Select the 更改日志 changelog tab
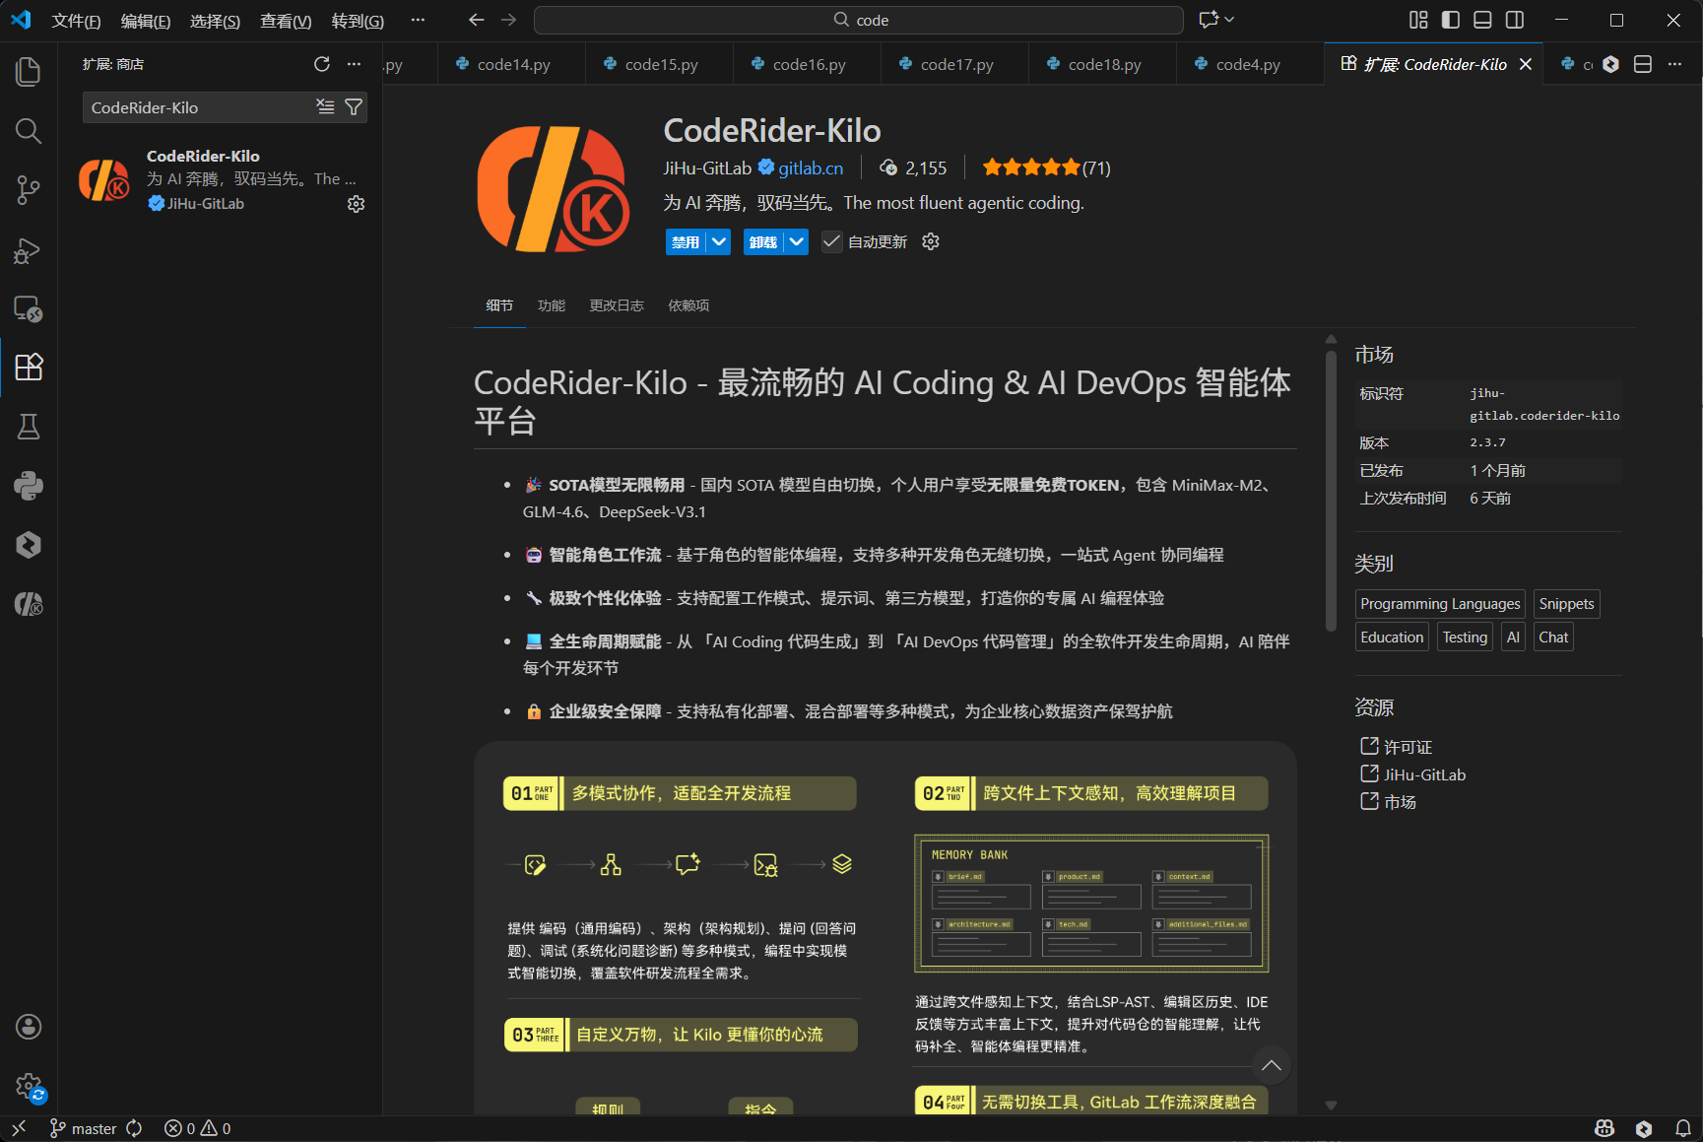Screen dimensions: 1703x1142 pyautogui.click(x=617, y=305)
